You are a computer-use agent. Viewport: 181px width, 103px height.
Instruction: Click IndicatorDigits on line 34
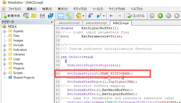(82, 65)
